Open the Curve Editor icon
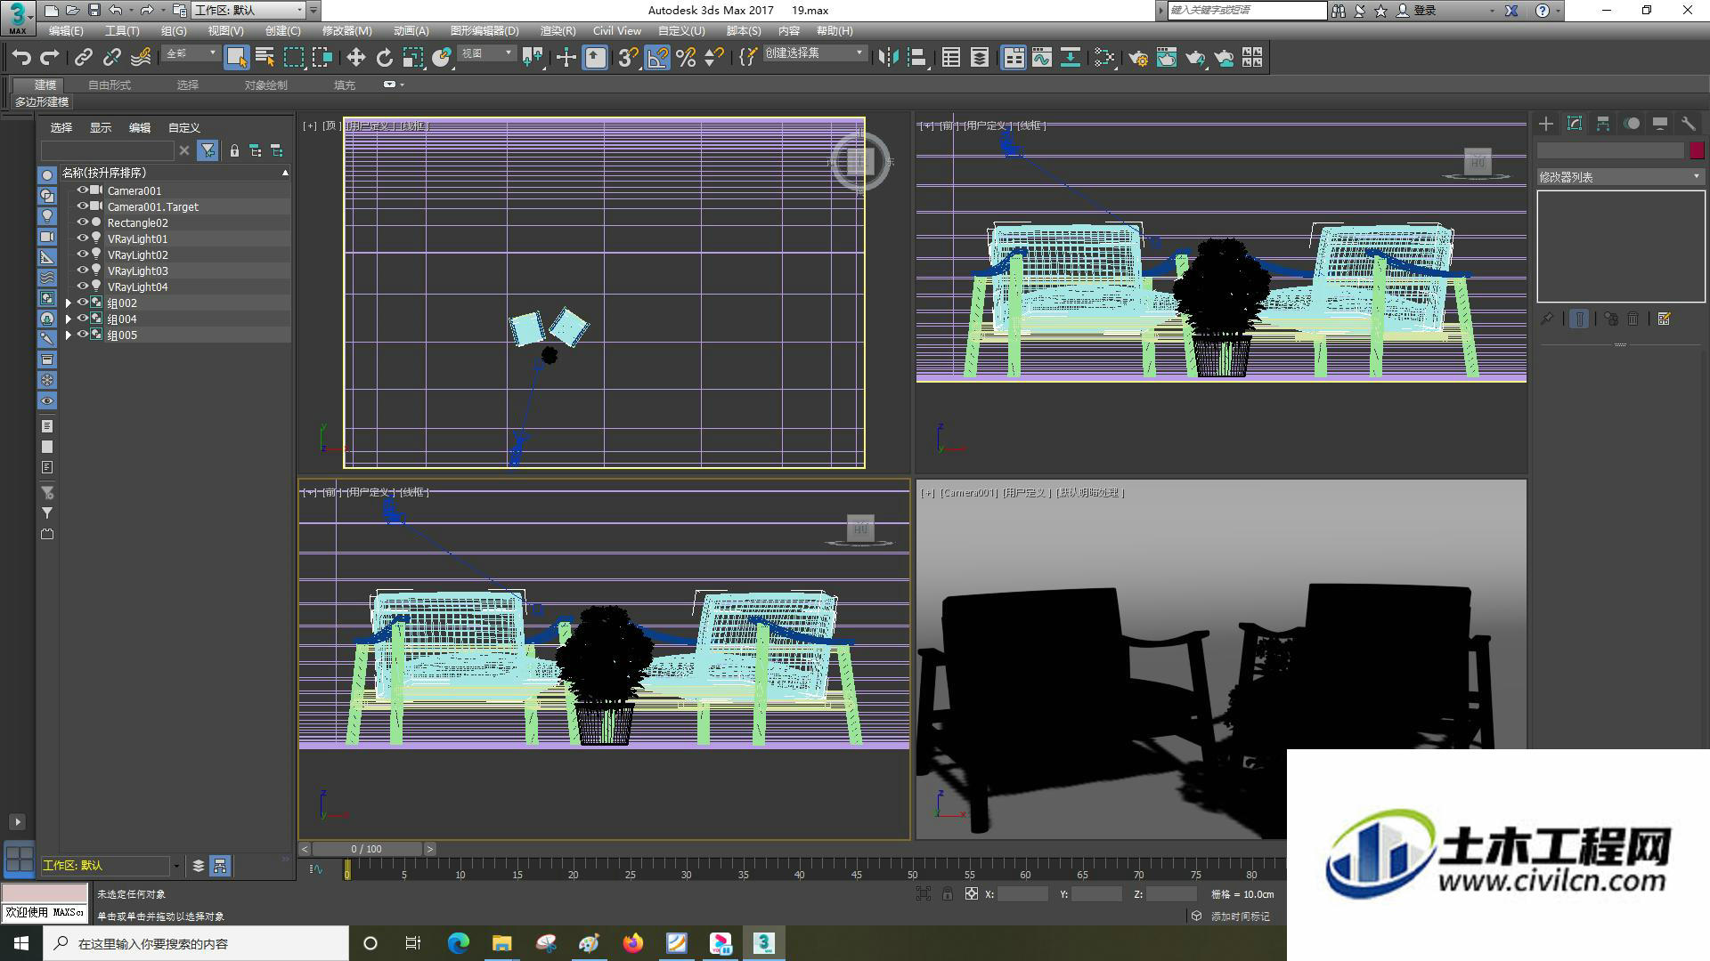The height and width of the screenshot is (961, 1710). (1042, 58)
